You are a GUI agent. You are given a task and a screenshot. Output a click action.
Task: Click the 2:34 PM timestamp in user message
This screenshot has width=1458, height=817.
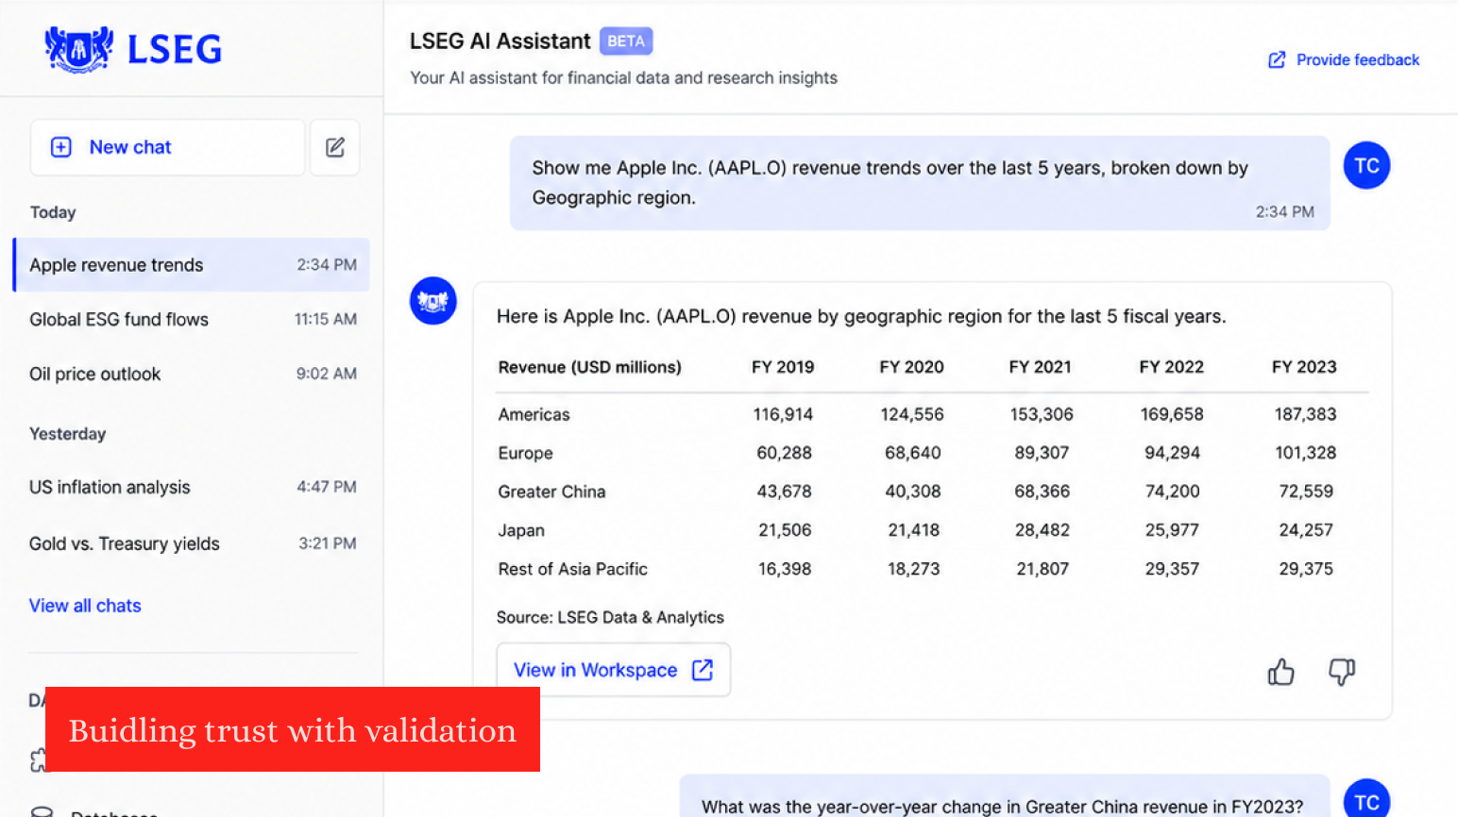tap(1284, 212)
